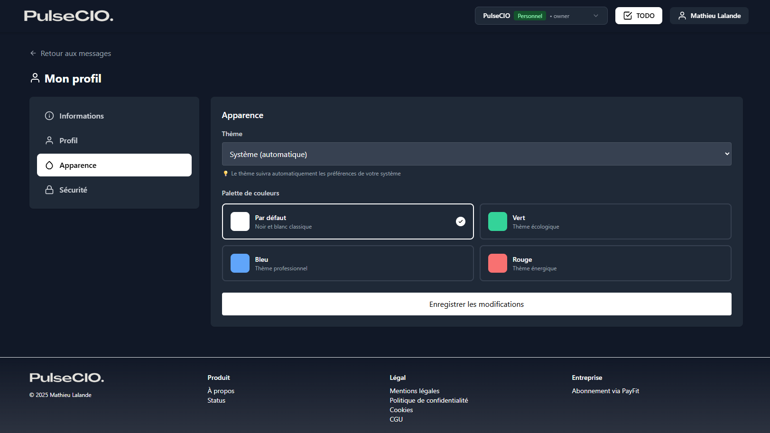This screenshot has width=770, height=433.
Task: Choose the Vert écologique palette
Action: pos(605,221)
